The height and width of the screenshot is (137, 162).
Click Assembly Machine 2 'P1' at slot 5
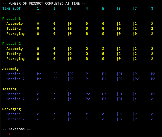tap(104, 79)
